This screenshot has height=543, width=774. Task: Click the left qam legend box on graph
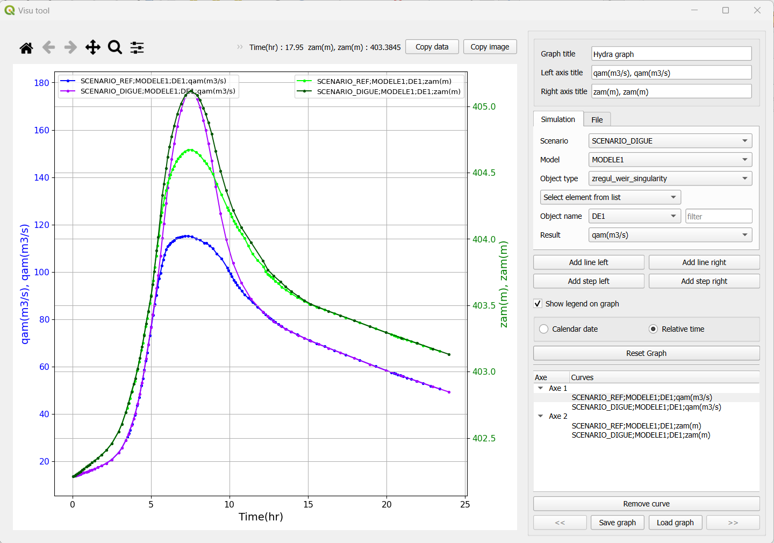pyautogui.click(x=148, y=86)
